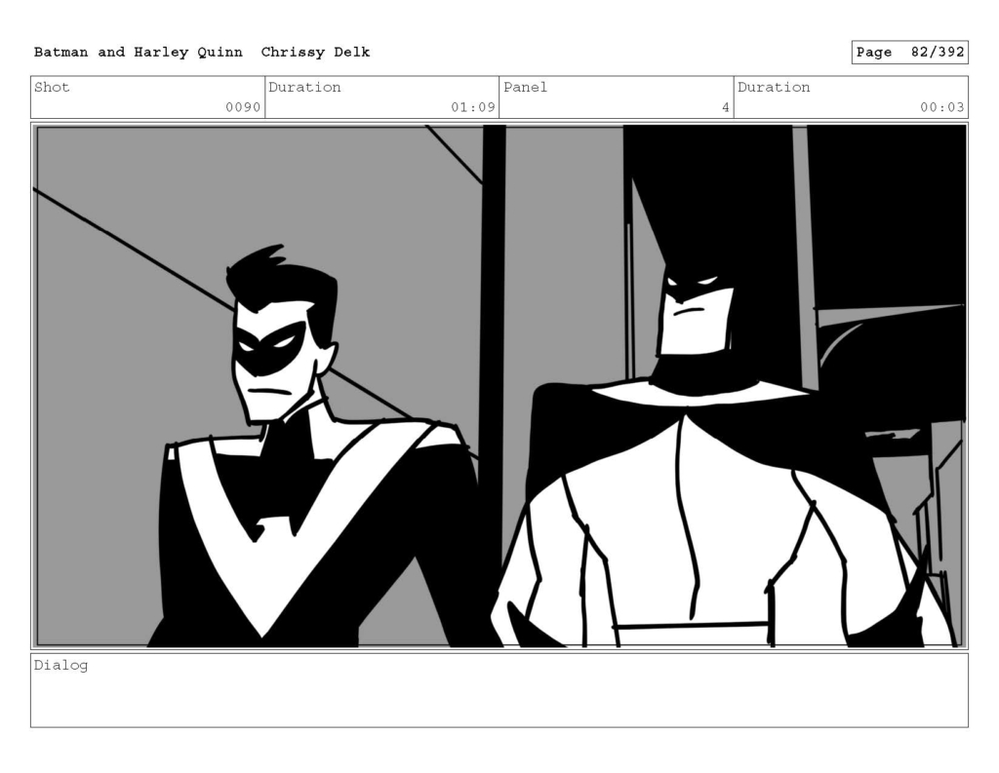Screen dimensions: 999x773
Task: Click the 'Panel' field label
Action: pyautogui.click(x=525, y=87)
